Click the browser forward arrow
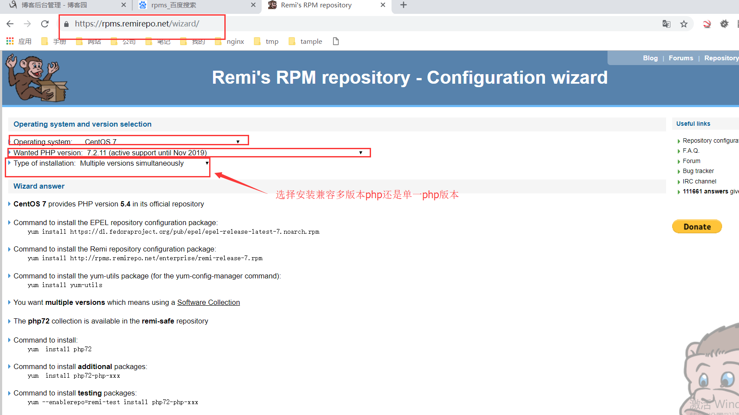 pos(27,24)
